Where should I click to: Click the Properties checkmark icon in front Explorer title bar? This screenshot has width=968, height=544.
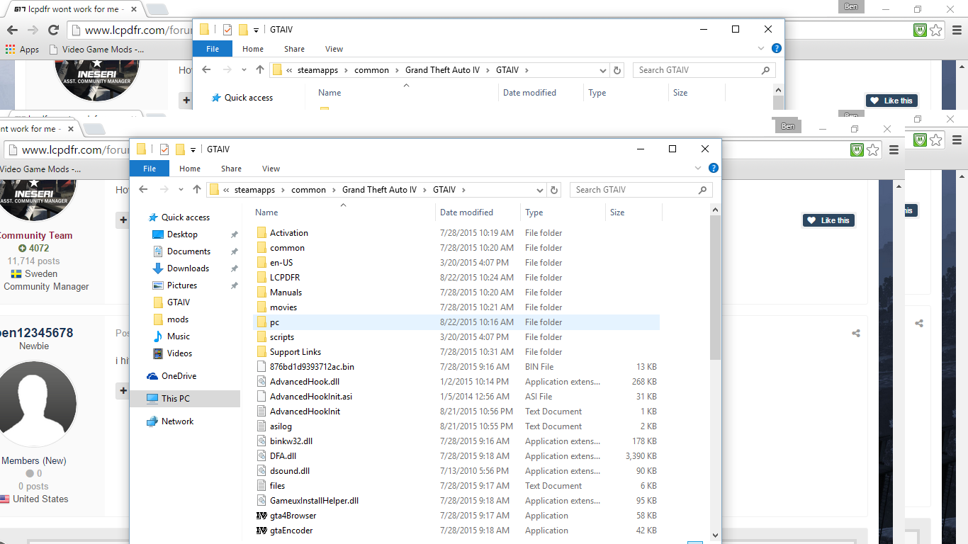click(164, 149)
